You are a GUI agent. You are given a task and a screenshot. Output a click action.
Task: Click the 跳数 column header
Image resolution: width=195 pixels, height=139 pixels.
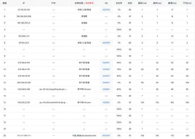[x=5, y=3]
